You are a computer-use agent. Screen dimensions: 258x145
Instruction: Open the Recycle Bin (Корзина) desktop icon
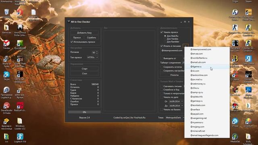[6, 13]
